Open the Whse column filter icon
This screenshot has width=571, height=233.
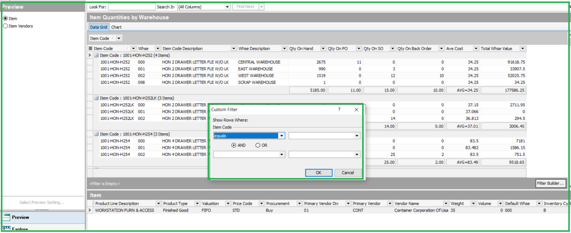pos(158,48)
